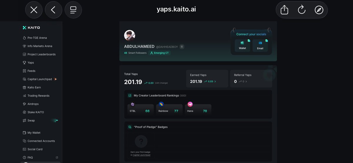Click the ABDULHAMEED profile name
The image size is (353, 163).
pos(139,46)
